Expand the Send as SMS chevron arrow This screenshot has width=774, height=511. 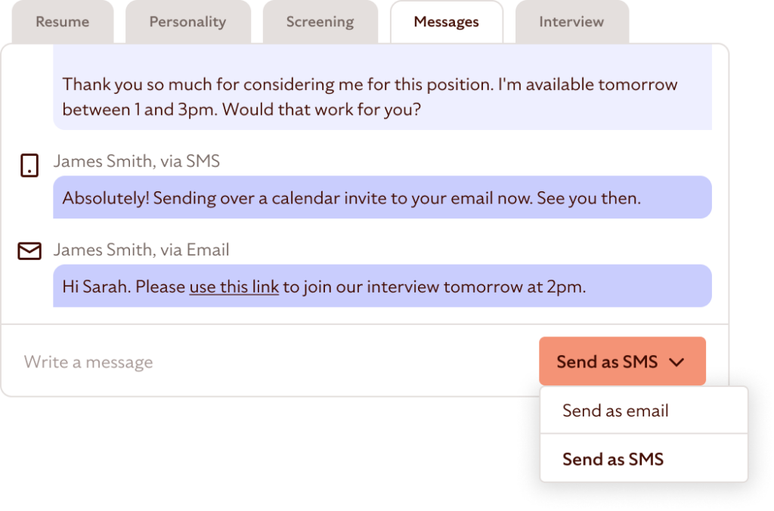tap(677, 362)
